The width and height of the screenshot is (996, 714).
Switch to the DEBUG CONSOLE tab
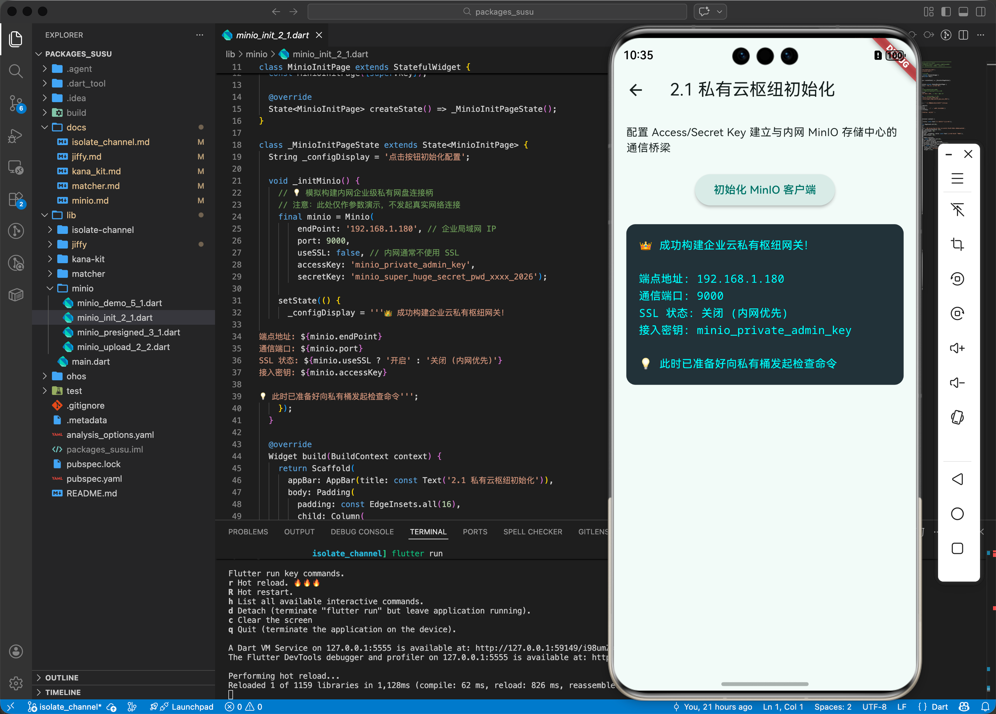pyautogui.click(x=362, y=531)
